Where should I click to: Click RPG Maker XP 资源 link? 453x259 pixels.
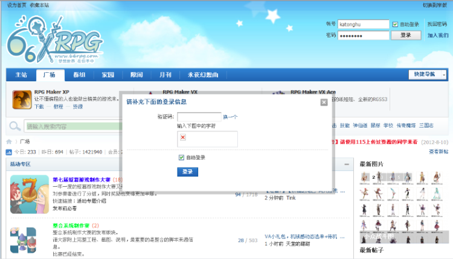(x=78, y=107)
